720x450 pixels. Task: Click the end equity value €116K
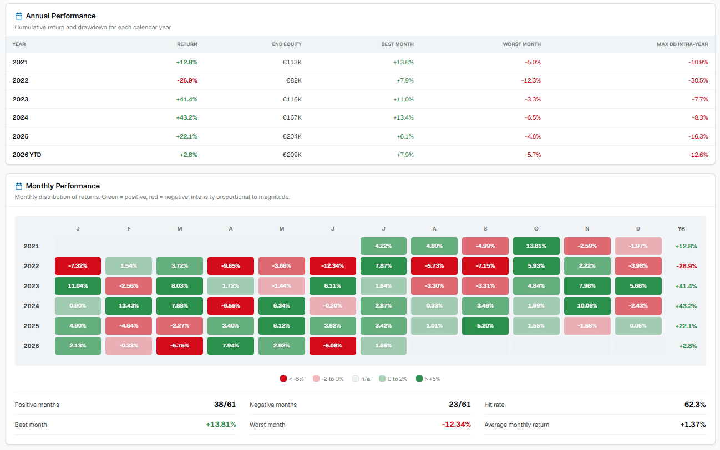pyautogui.click(x=292, y=99)
